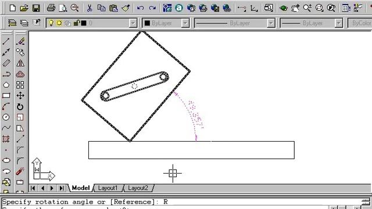Cut selection with scissors icon

pos(90,8)
